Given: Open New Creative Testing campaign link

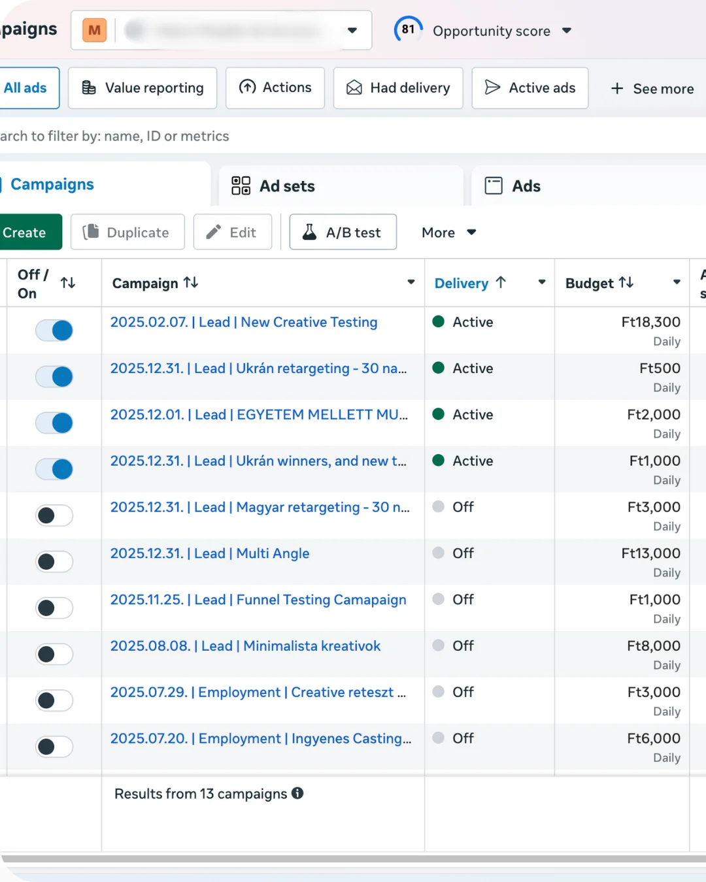Looking at the screenshot, I should pos(244,322).
